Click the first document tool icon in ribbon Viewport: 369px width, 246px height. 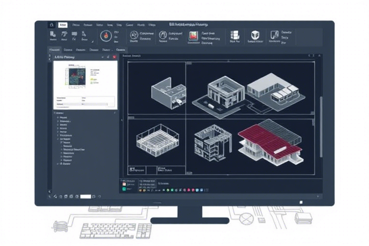pyautogui.click(x=53, y=35)
